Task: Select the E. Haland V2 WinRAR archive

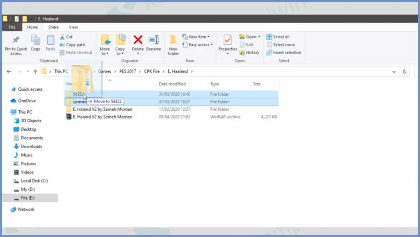Action: click(x=103, y=117)
